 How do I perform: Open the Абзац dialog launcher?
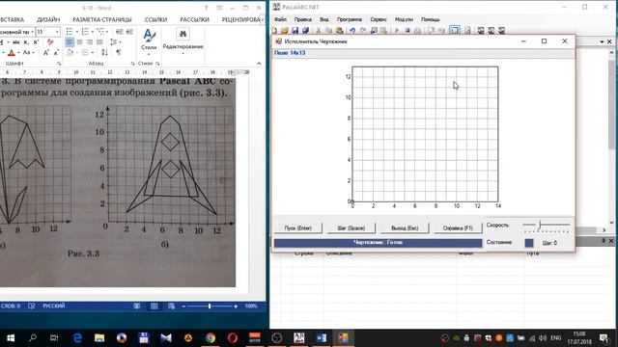click(132, 64)
